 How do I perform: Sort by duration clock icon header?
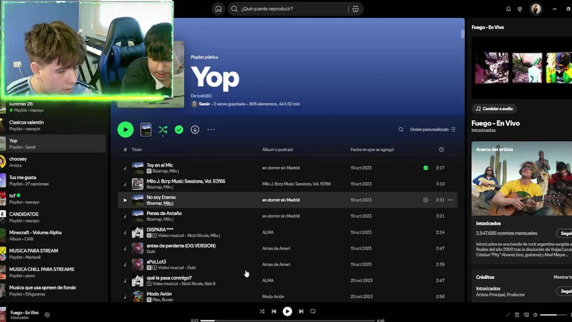[x=442, y=150]
